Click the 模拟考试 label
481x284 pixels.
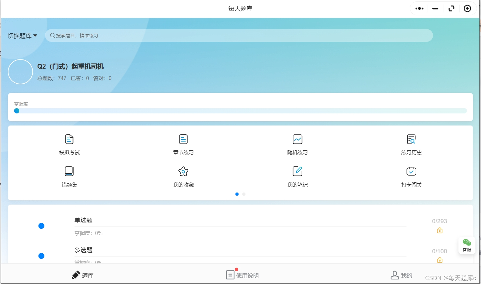pyautogui.click(x=69, y=153)
